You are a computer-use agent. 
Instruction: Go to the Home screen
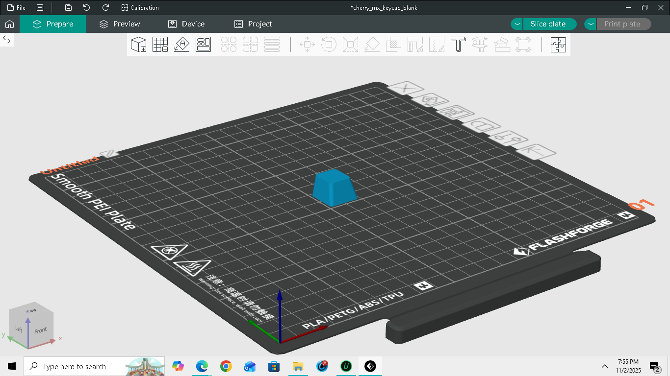tap(9, 24)
